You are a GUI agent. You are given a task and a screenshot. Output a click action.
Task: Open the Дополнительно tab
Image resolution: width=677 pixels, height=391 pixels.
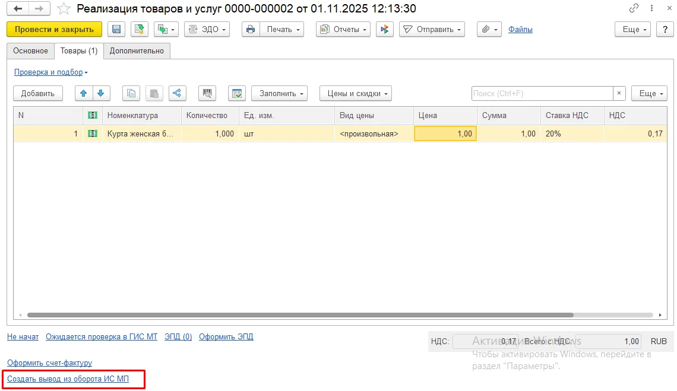137,51
